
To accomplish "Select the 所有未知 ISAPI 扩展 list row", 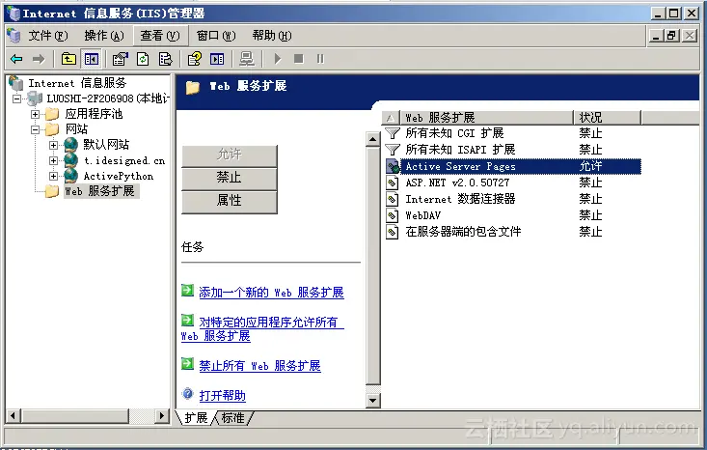I will point(513,150).
